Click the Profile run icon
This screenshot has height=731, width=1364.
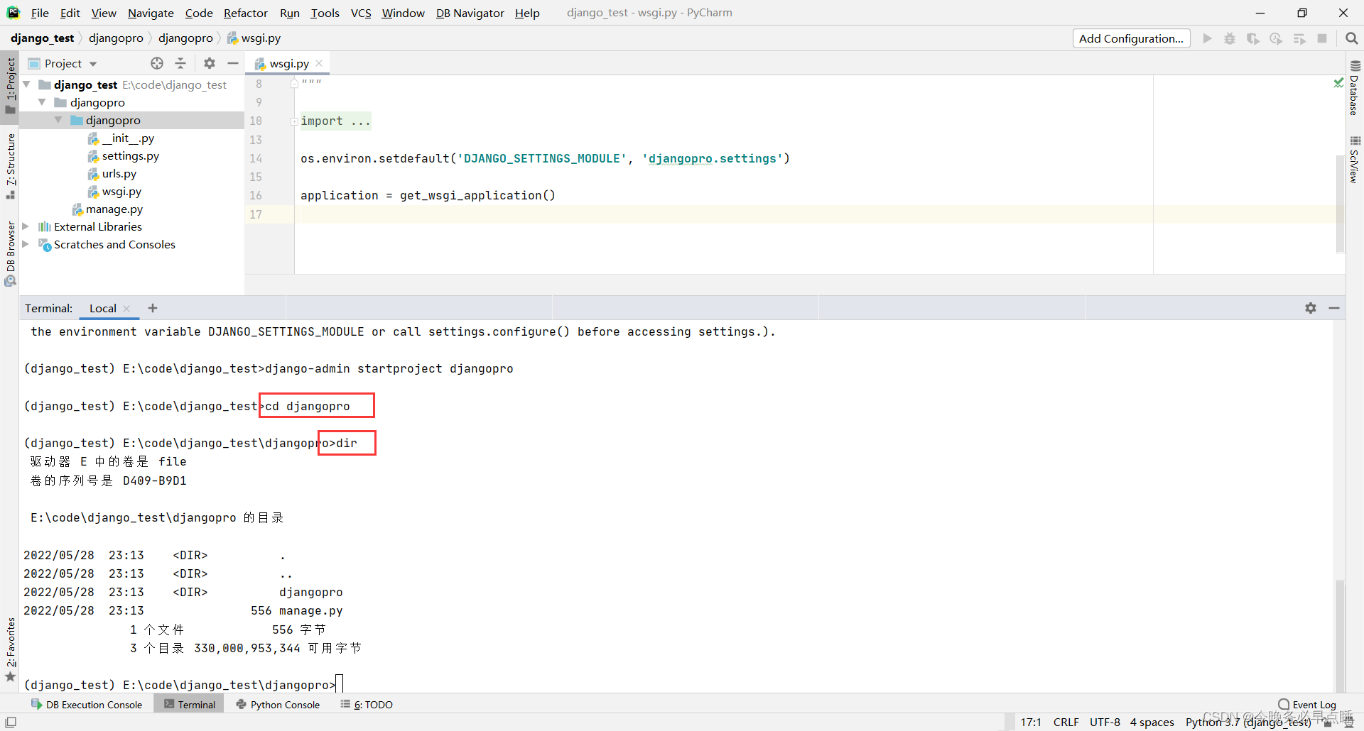tap(1276, 38)
